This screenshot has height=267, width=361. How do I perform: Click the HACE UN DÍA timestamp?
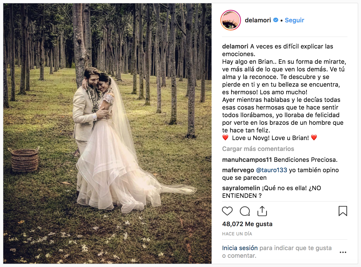(237, 234)
